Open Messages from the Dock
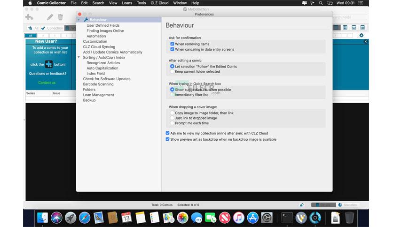The image size is (393, 227). (x=197, y=218)
